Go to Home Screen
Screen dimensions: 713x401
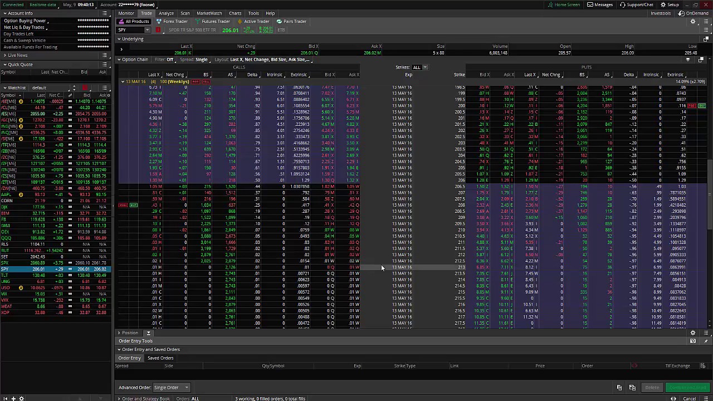pyautogui.click(x=564, y=4)
